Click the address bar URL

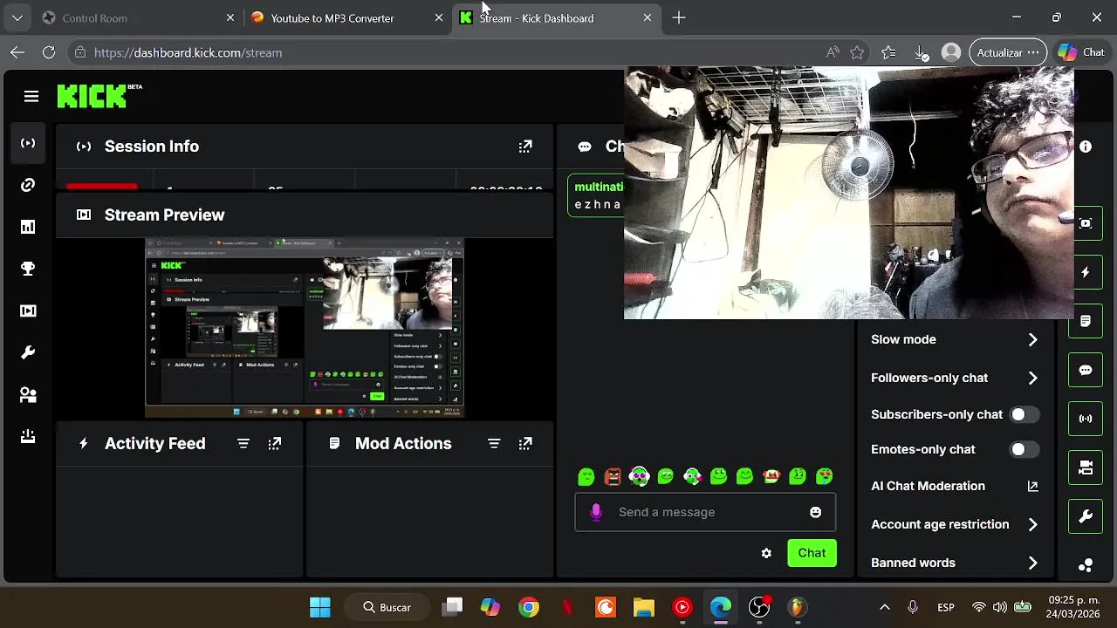coord(188,52)
